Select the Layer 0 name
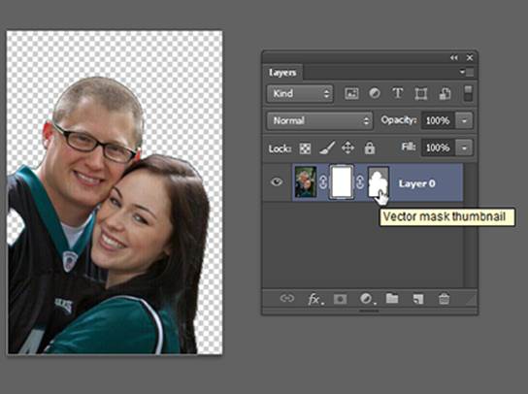The width and height of the screenshot is (528, 394). pyautogui.click(x=417, y=183)
